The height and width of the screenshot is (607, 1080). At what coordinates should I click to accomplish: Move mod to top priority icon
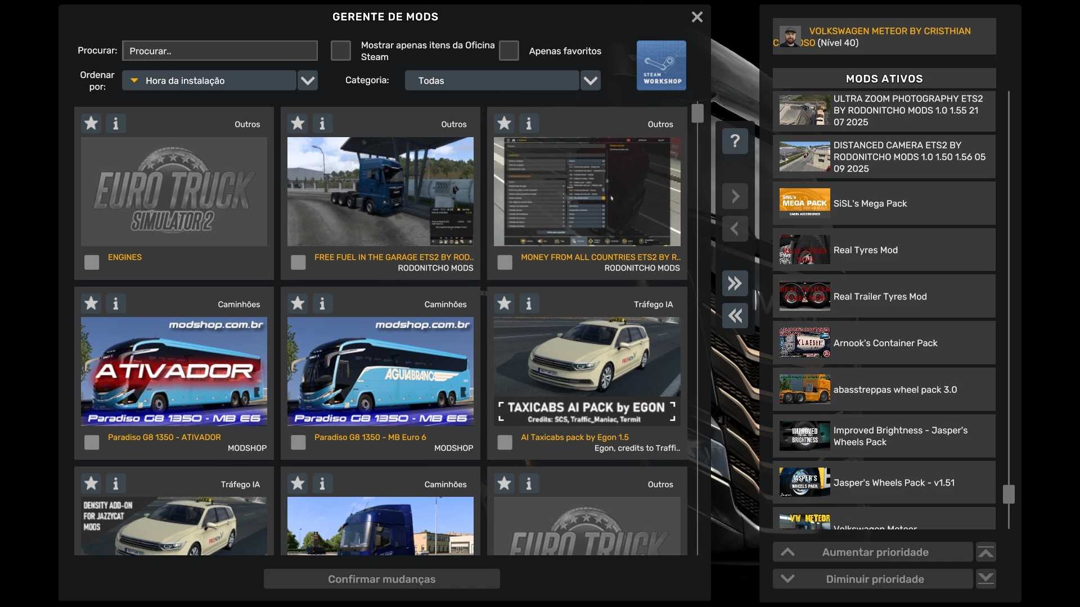985,552
